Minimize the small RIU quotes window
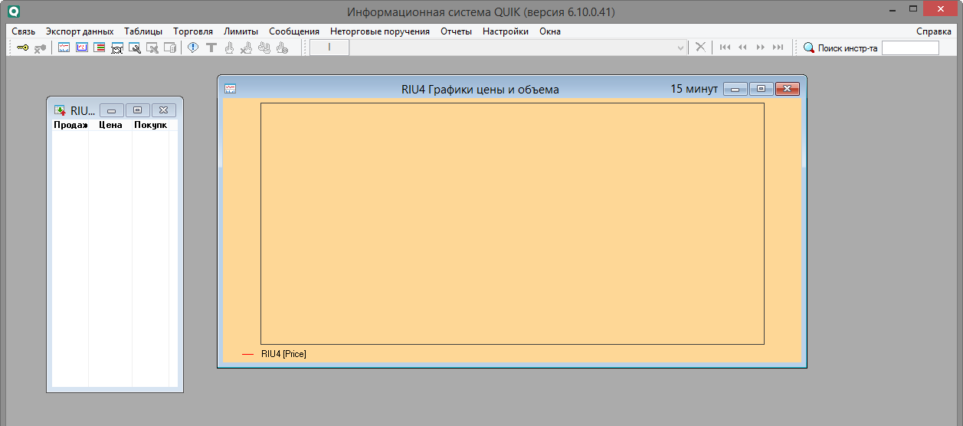This screenshot has width=963, height=426. (112, 110)
